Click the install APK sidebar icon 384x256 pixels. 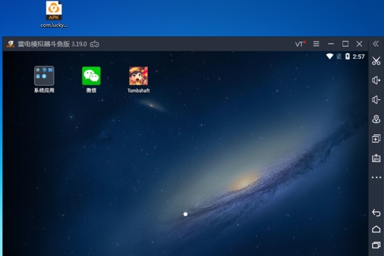pyautogui.click(x=376, y=158)
